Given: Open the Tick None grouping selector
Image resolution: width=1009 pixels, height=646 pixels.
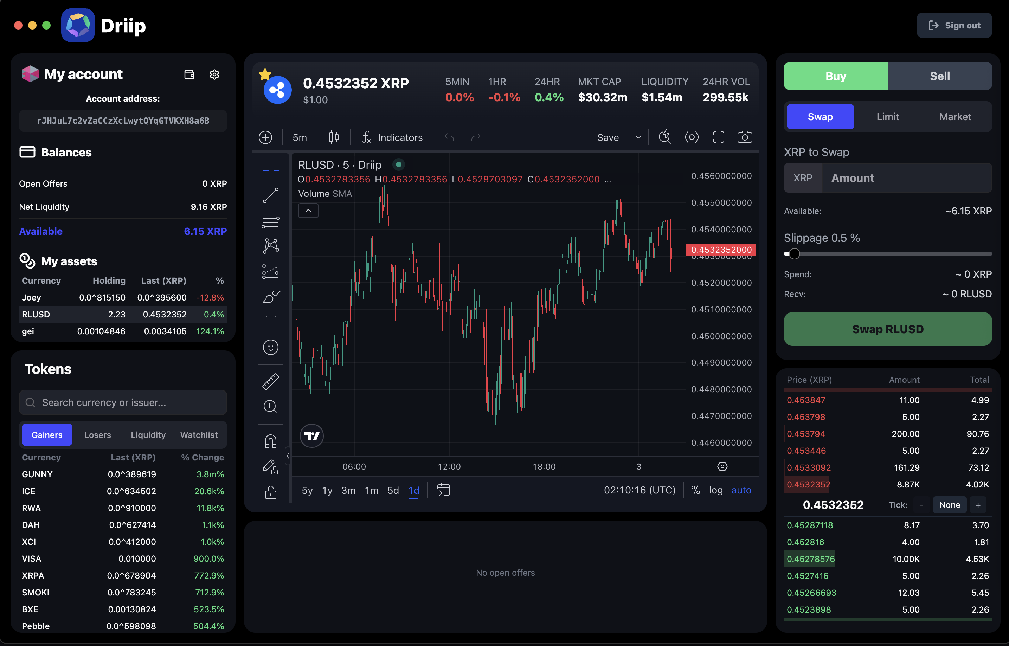Looking at the screenshot, I should click(x=950, y=505).
